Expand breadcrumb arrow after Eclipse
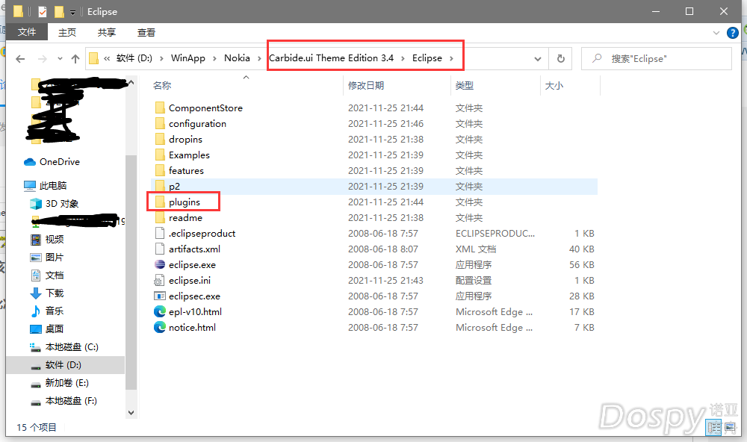The height and width of the screenshot is (442, 747). click(451, 58)
